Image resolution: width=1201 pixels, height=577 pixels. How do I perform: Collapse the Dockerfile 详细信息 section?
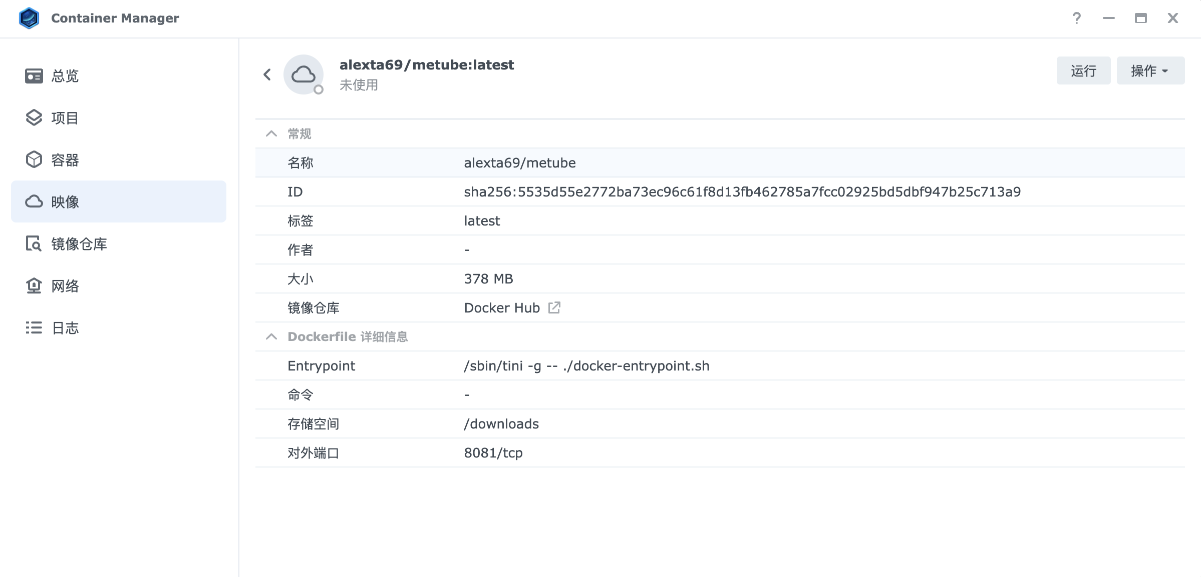[271, 336]
